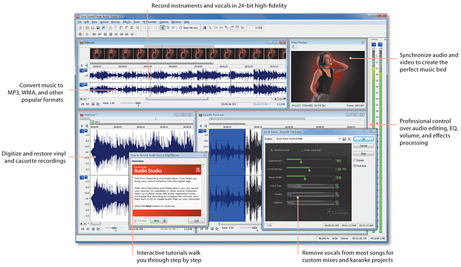Click stop in the Karaoke Track window playbar
Image resolution: width=461 pixels, height=267 pixels.
212,229
